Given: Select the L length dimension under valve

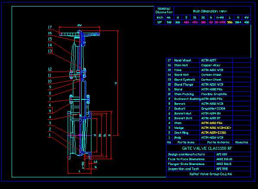Looking at the screenshot, I should 79,171.
